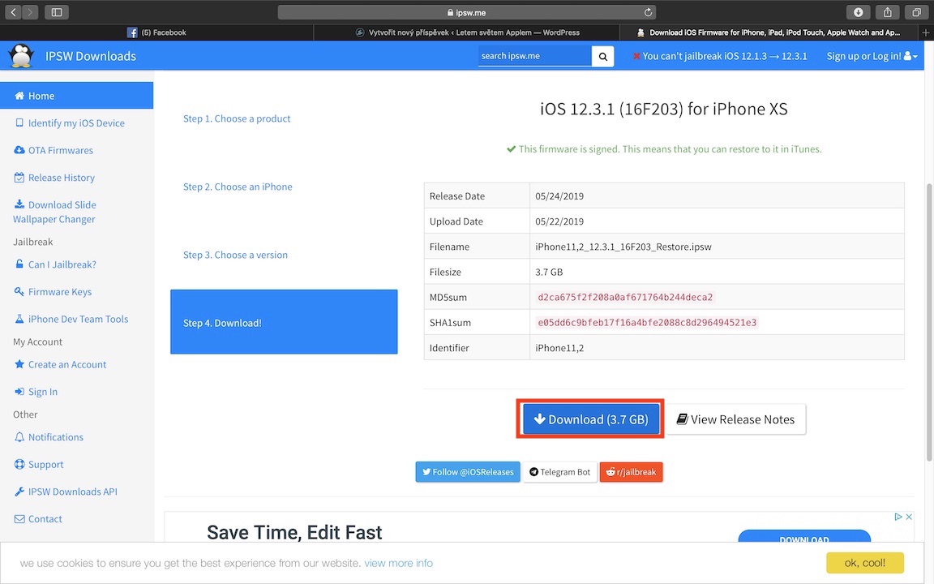Image resolution: width=934 pixels, height=584 pixels.
Task: Close the advertisement with the X icon
Action: click(x=909, y=517)
